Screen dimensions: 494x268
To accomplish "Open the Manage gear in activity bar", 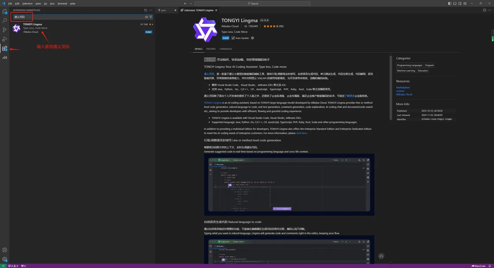I will pos(5,259).
